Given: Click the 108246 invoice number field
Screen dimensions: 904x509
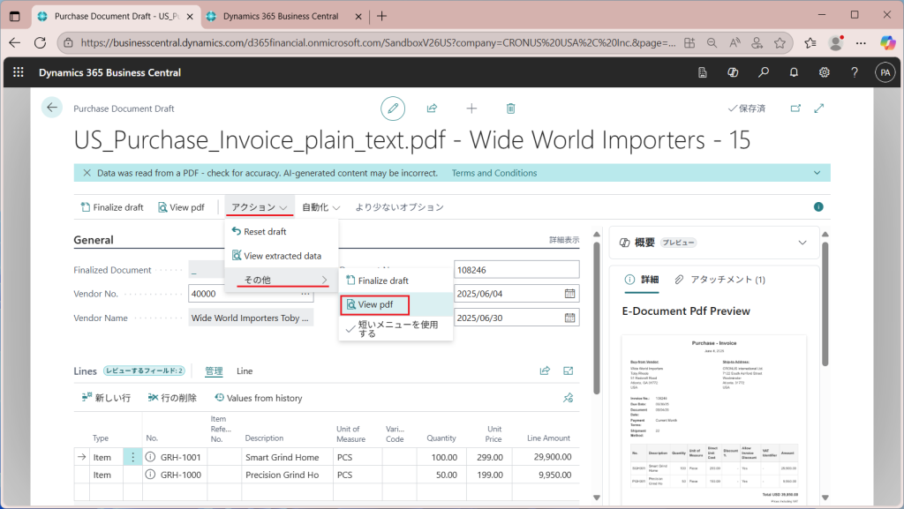Looking at the screenshot, I should [x=516, y=269].
